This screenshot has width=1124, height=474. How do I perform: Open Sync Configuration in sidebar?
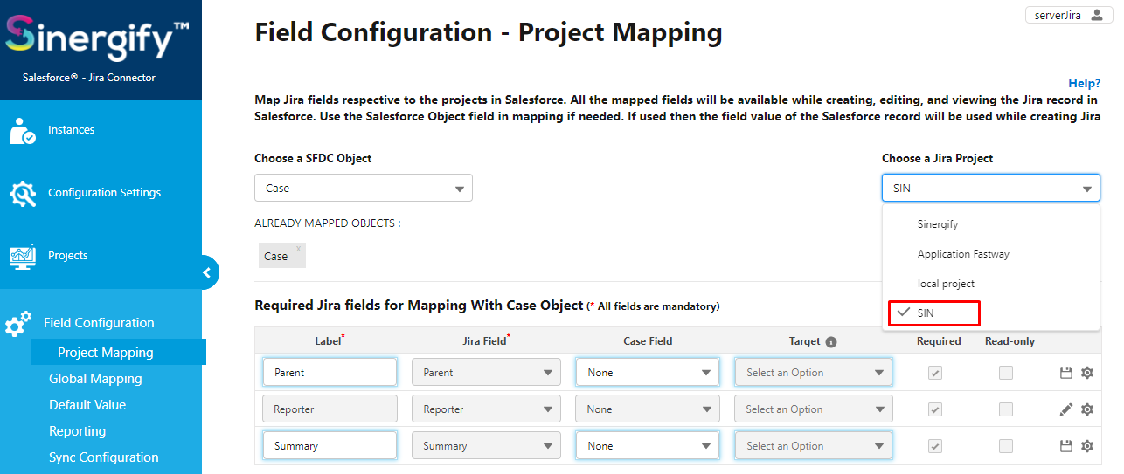tap(104, 457)
